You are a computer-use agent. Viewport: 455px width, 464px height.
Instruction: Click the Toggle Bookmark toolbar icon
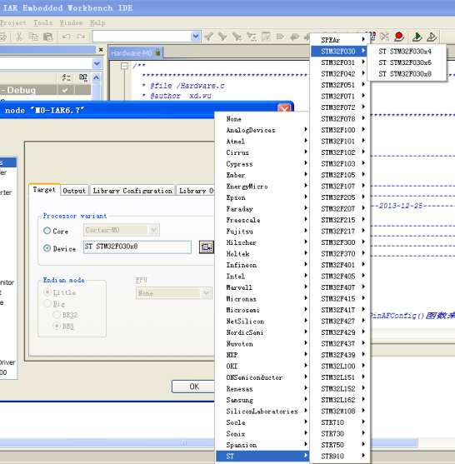pos(280,37)
